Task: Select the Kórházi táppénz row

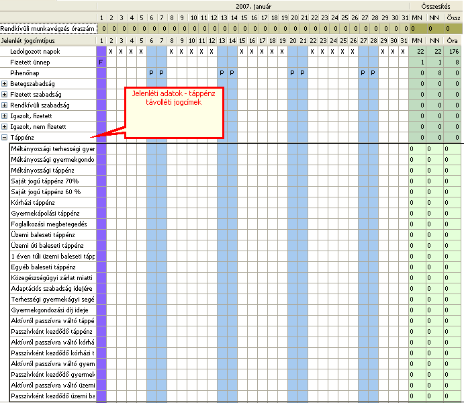Action: coord(53,203)
